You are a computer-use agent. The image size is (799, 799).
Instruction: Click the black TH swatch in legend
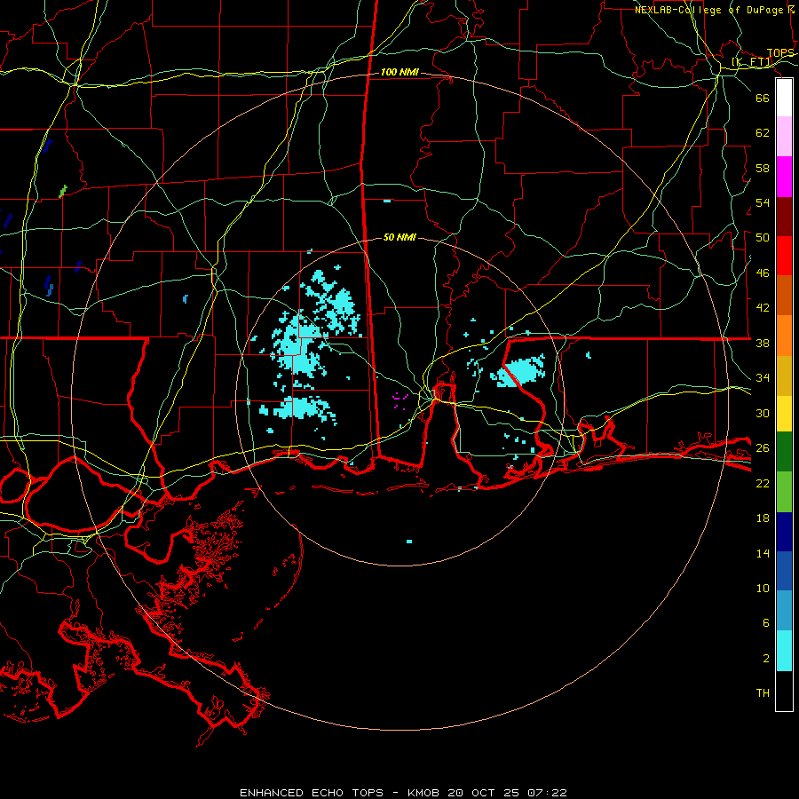(x=784, y=691)
